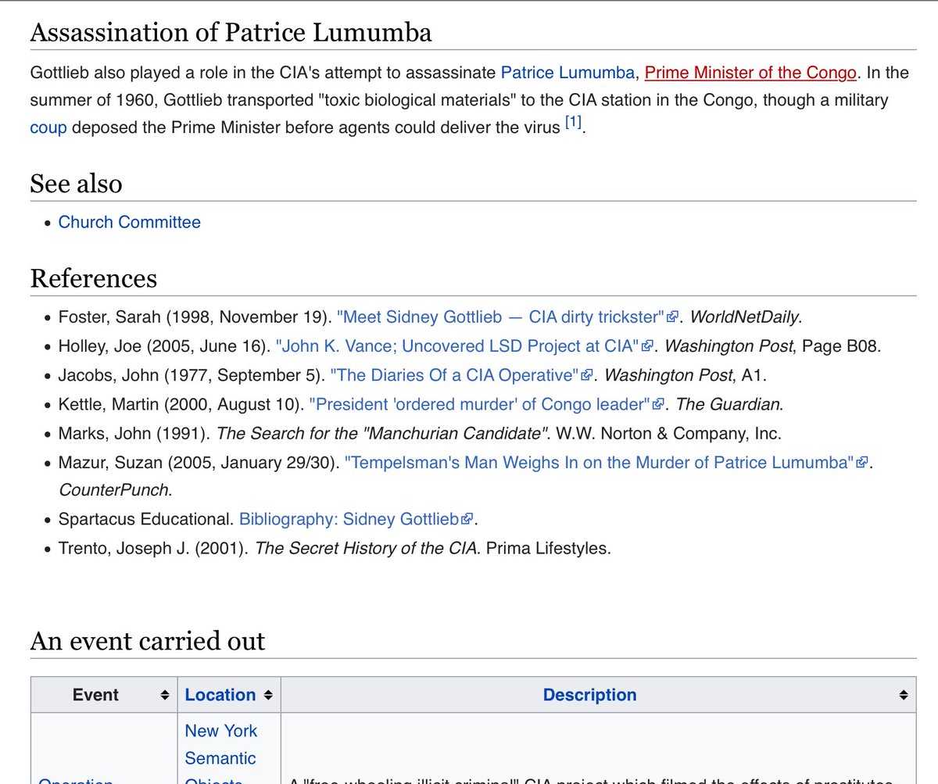Image resolution: width=938 pixels, height=784 pixels.
Task: Click the References heading
Action: coord(94,278)
